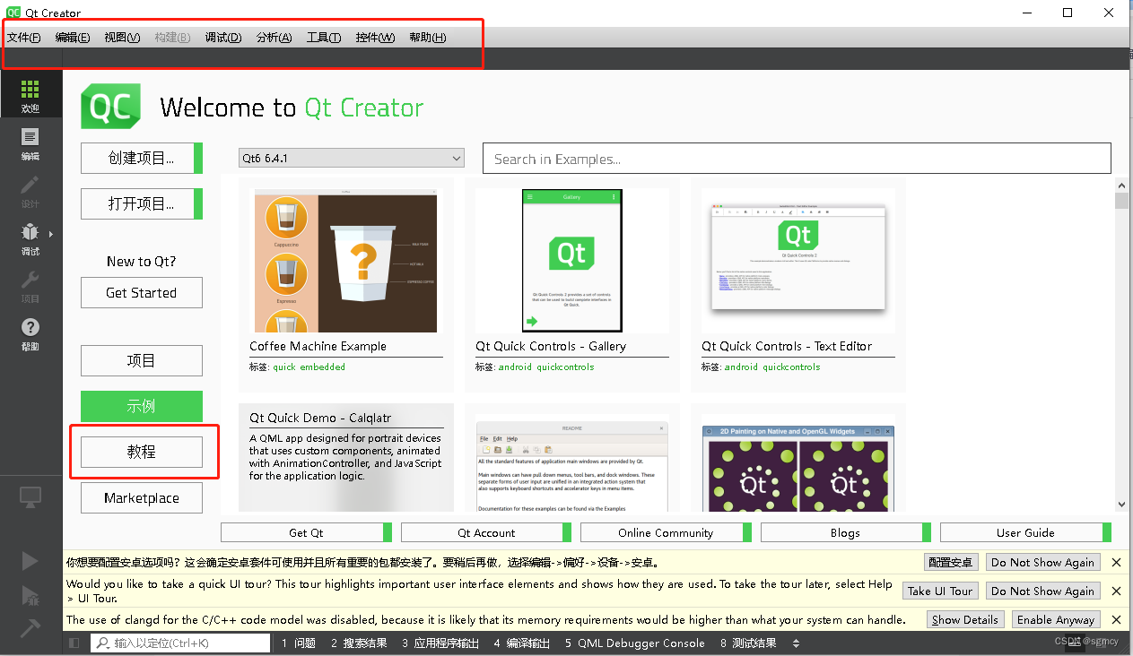Click the examples list vertical scrollbar
This screenshot has height=656, width=1133.
coord(1121,201)
